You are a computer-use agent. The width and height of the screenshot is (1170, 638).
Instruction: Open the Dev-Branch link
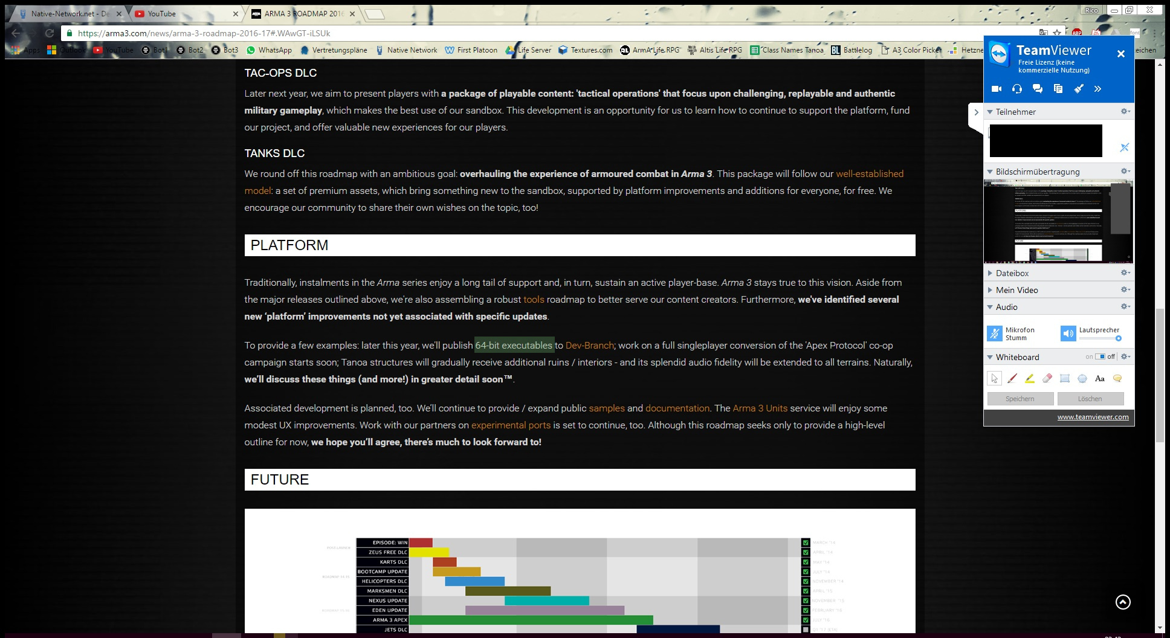[589, 346]
